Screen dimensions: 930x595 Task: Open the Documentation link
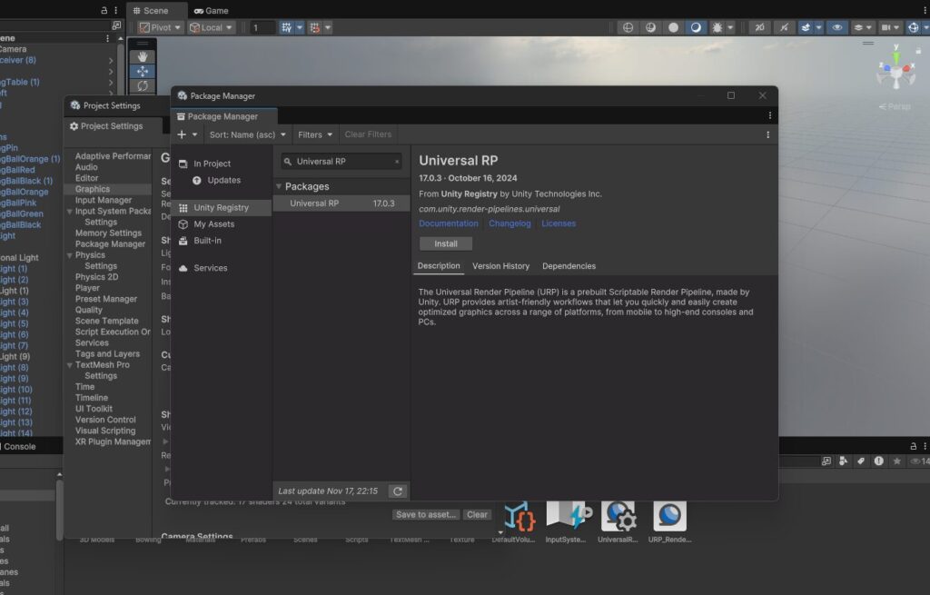[x=449, y=223]
